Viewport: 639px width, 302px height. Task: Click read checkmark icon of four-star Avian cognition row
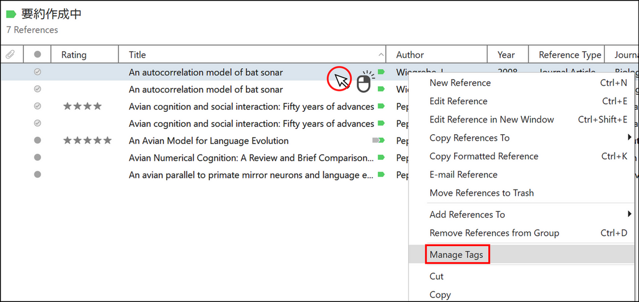[37, 107]
